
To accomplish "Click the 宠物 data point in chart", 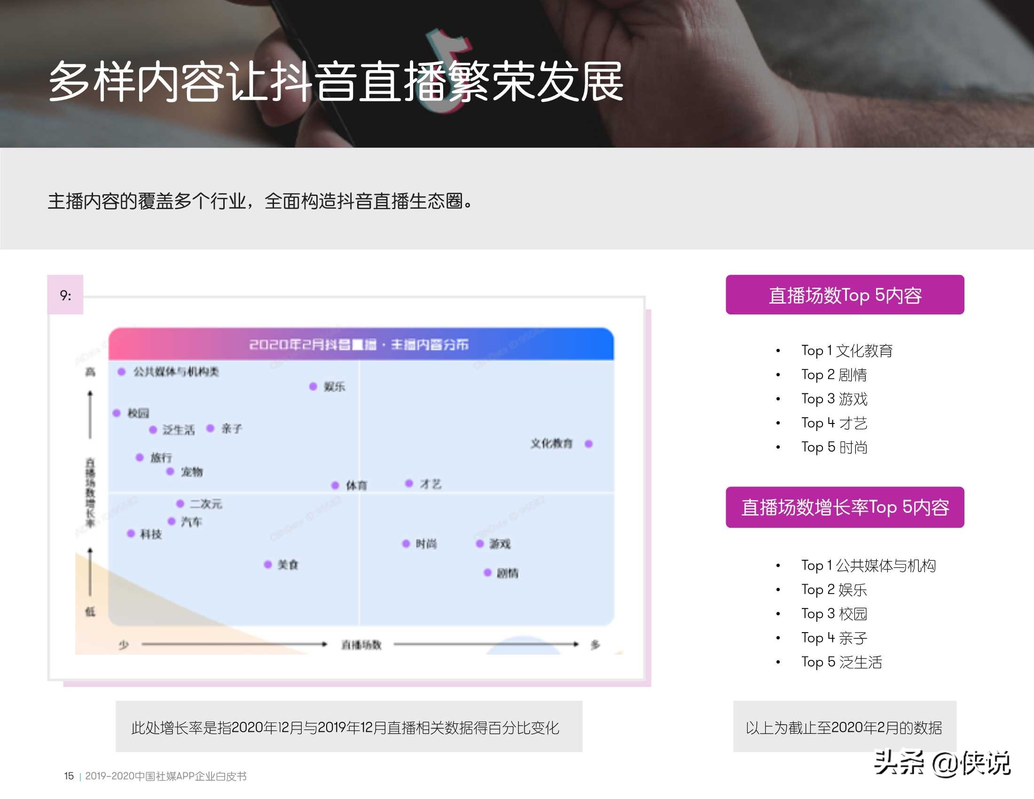I will (x=171, y=471).
